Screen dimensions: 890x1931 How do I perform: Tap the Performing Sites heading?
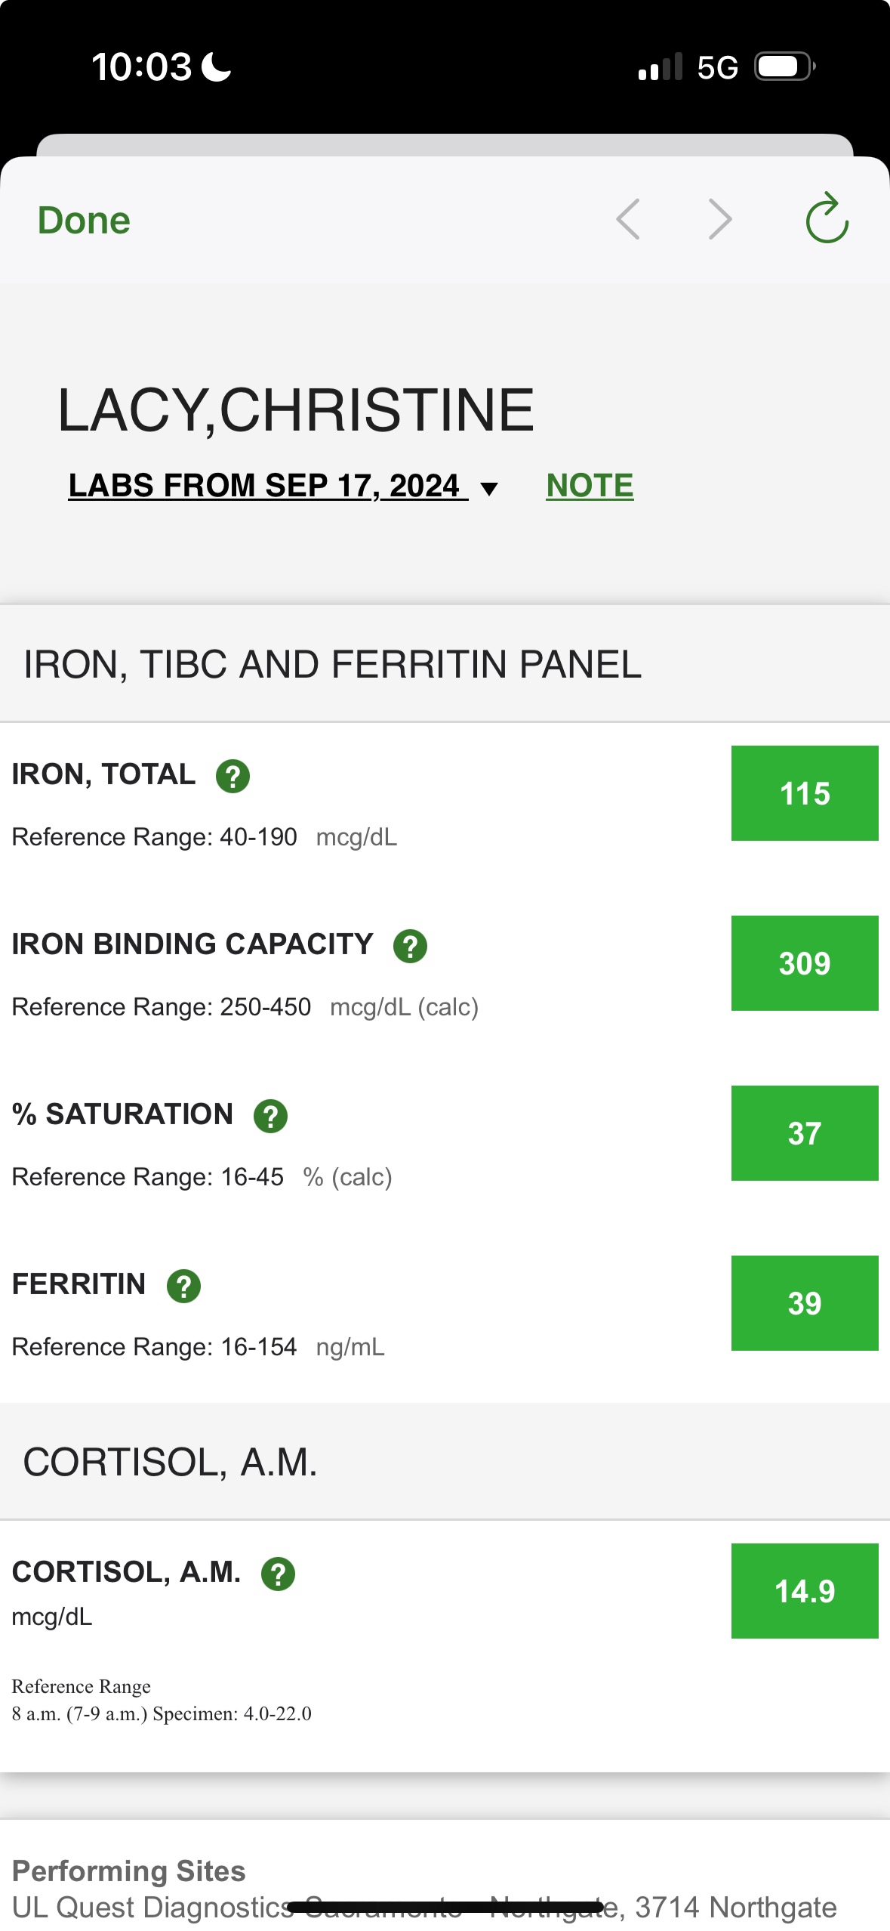[129, 1871]
